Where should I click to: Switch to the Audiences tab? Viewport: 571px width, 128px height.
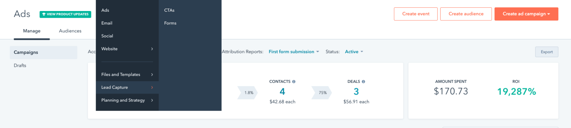tap(70, 31)
